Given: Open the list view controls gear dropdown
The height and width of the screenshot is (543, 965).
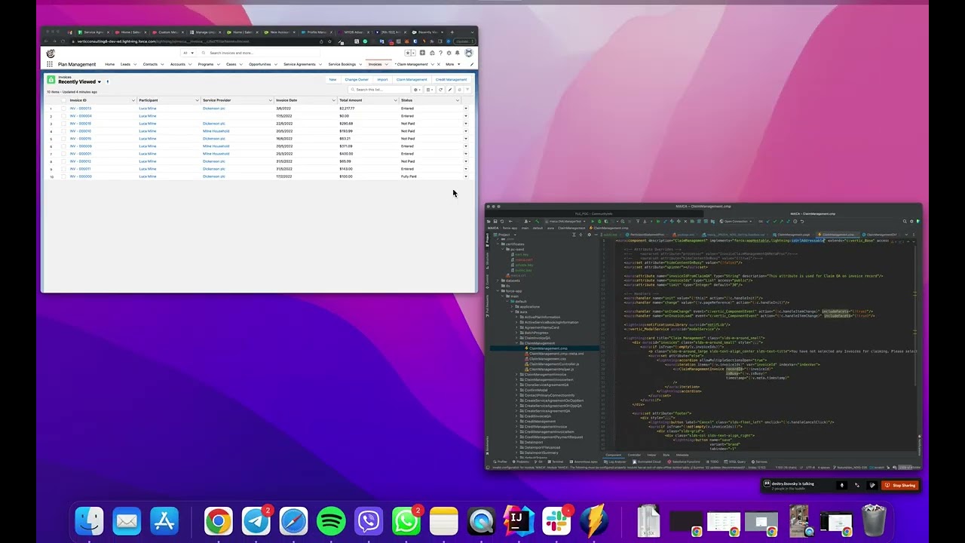Looking at the screenshot, I should [x=417, y=90].
